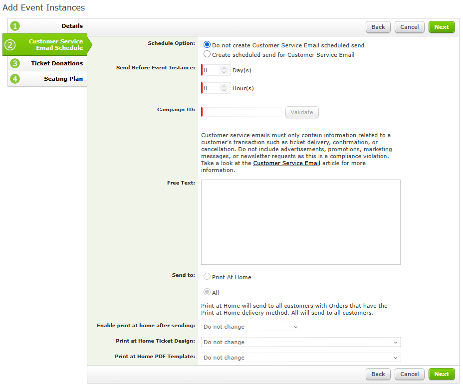The width and height of the screenshot is (463, 388).
Task: Decrease the Hour(s) value with down arrow
Action: click(x=224, y=90)
